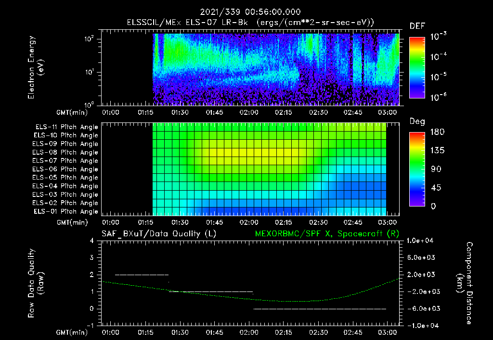
Task: Click the DEF colorbar label
Action: (x=417, y=26)
